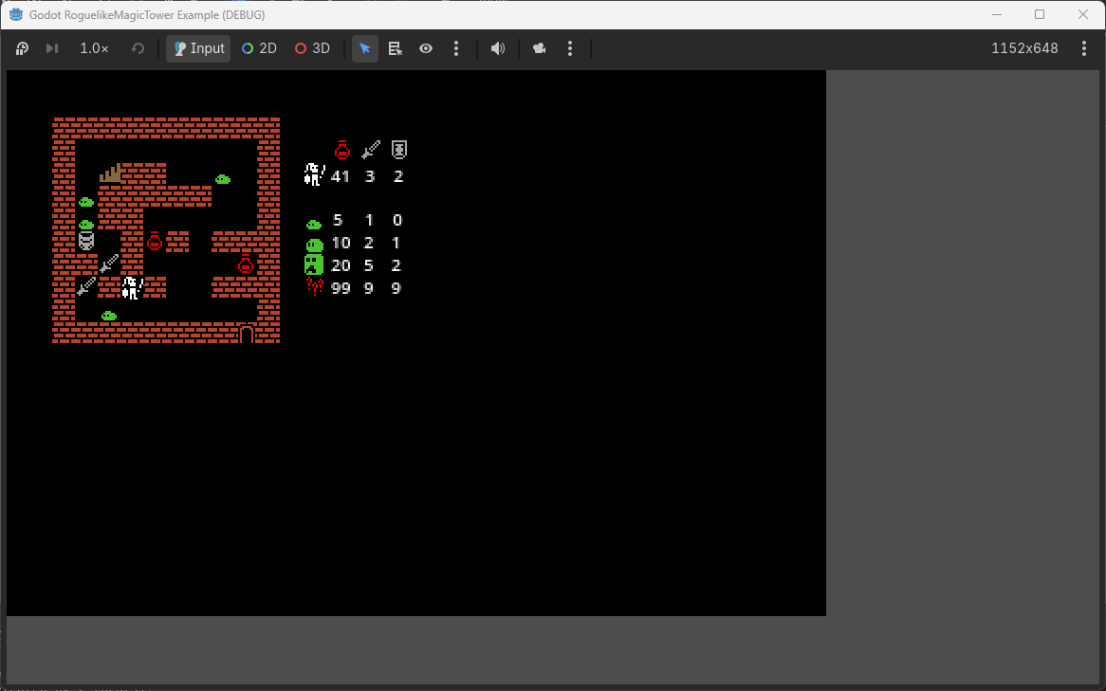
Task: Reset the game speed to default
Action: coord(138,48)
